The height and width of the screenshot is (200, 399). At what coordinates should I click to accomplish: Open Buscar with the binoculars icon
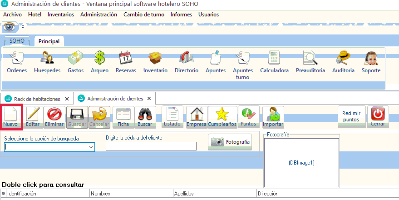[145, 117]
